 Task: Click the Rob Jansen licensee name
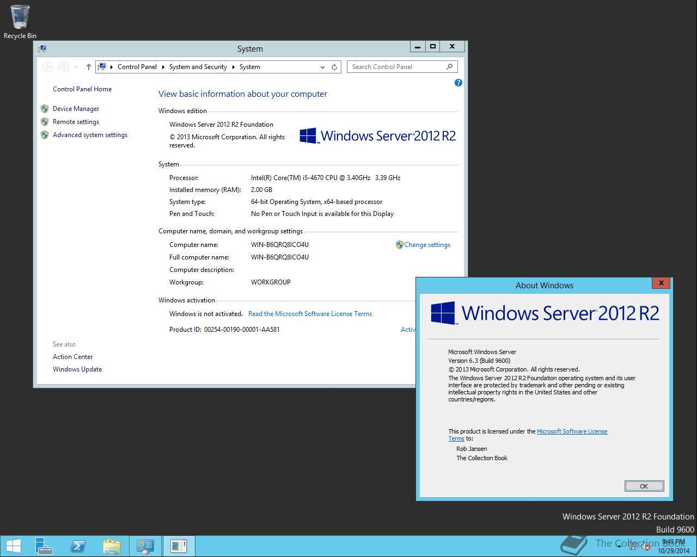tap(472, 449)
